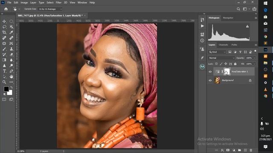
Task: Select the Hue/Saturation layer mask thumbnail
Action: tap(227, 72)
